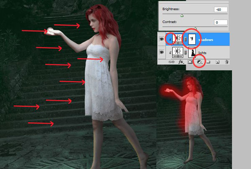Viewport: 251px width, 169px height.
Task: Delete the selected layer
Action: tap(227, 62)
